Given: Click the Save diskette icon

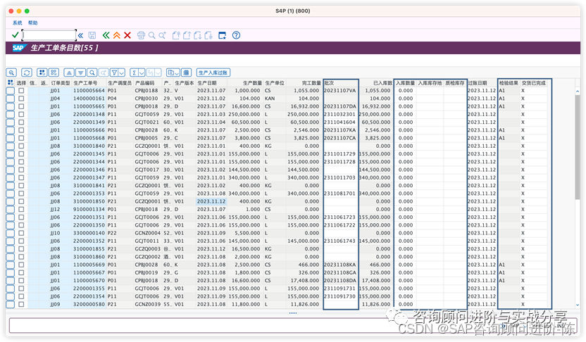Looking at the screenshot, I should pyautogui.click(x=92, y=35).
